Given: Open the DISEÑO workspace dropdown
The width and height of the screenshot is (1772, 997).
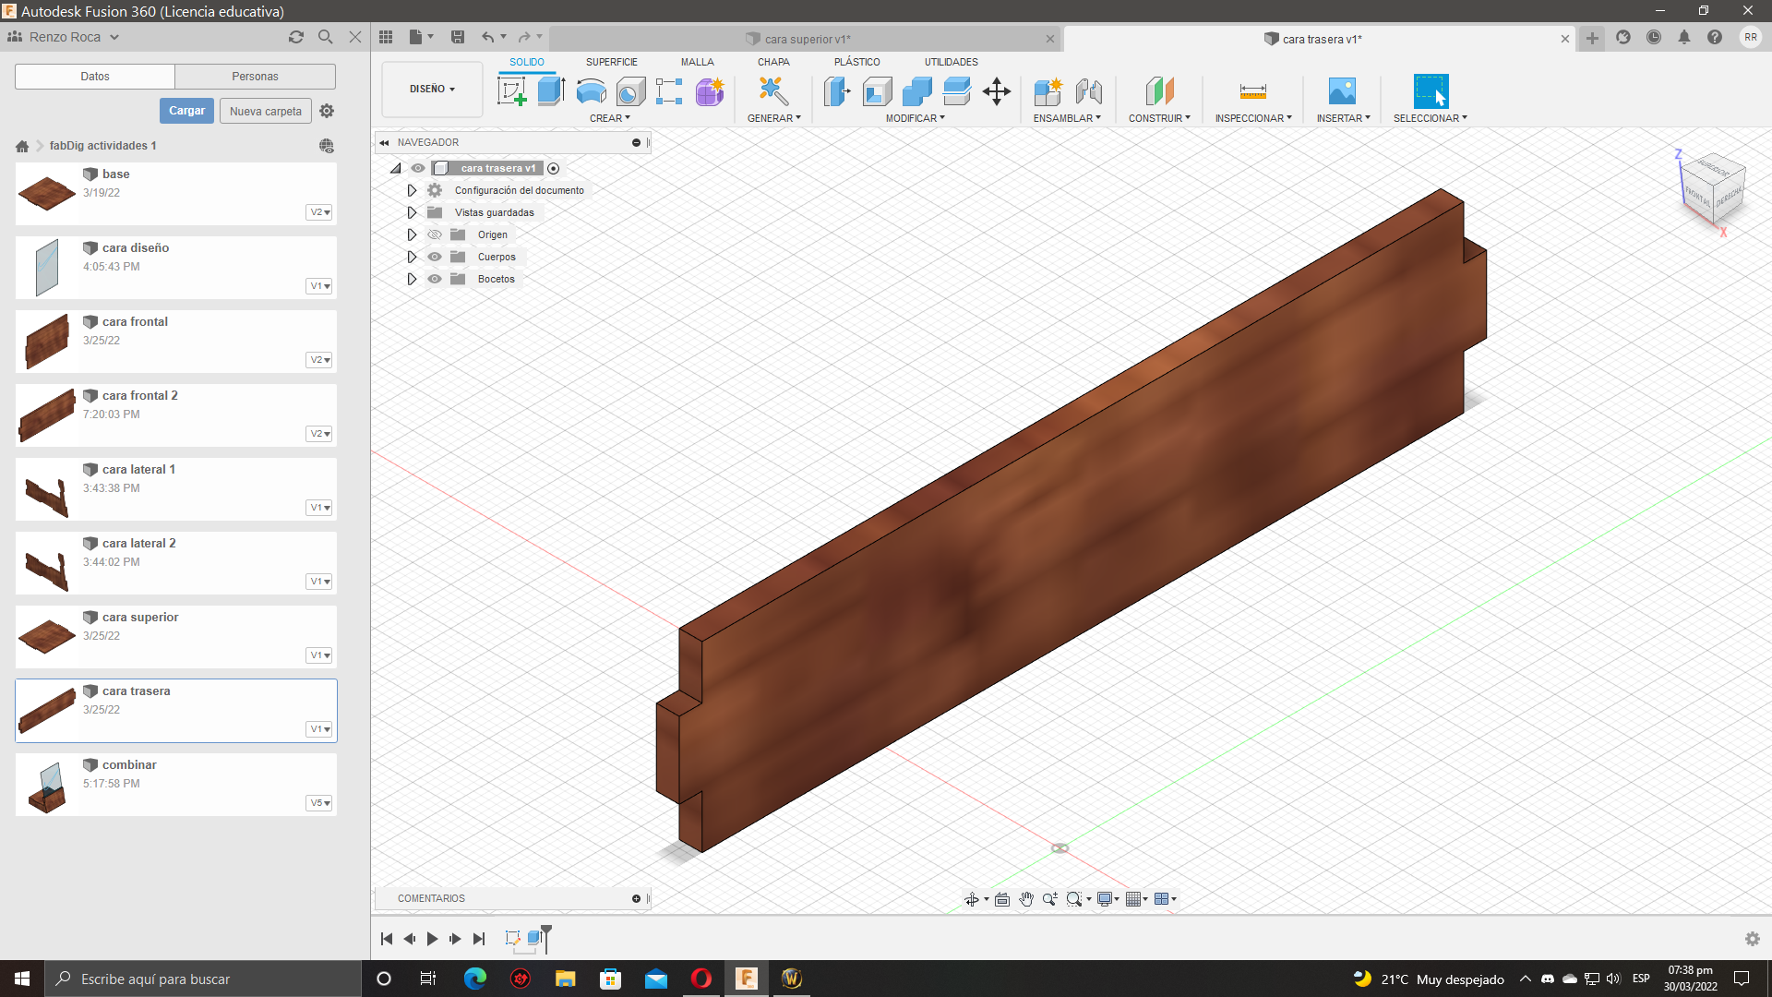Looking at the screenshot, I should [432, 90].
